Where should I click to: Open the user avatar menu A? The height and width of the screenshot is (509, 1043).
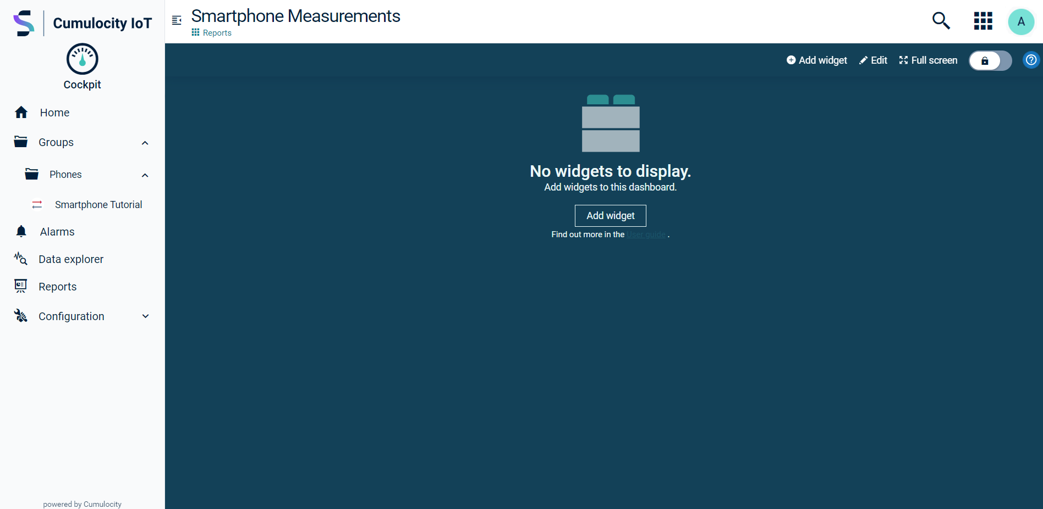point(1021,21)
